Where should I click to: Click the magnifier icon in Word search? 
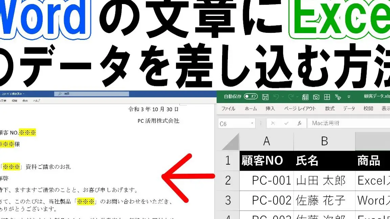coord(60,94)
